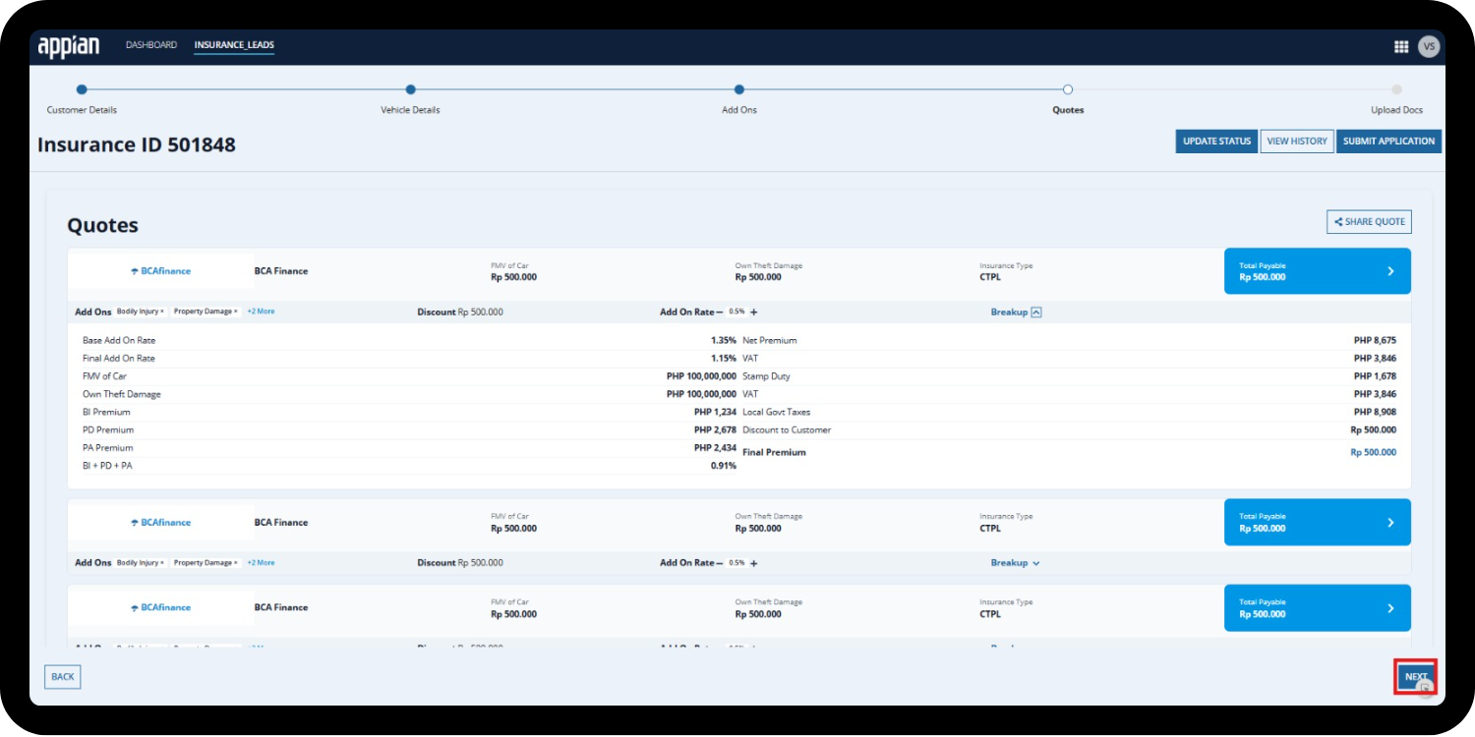Image resolution: width=1475 pixels, height=737 pixels.
Task: Click PA Premium value PHP 2,434
Action: point(715,448)
